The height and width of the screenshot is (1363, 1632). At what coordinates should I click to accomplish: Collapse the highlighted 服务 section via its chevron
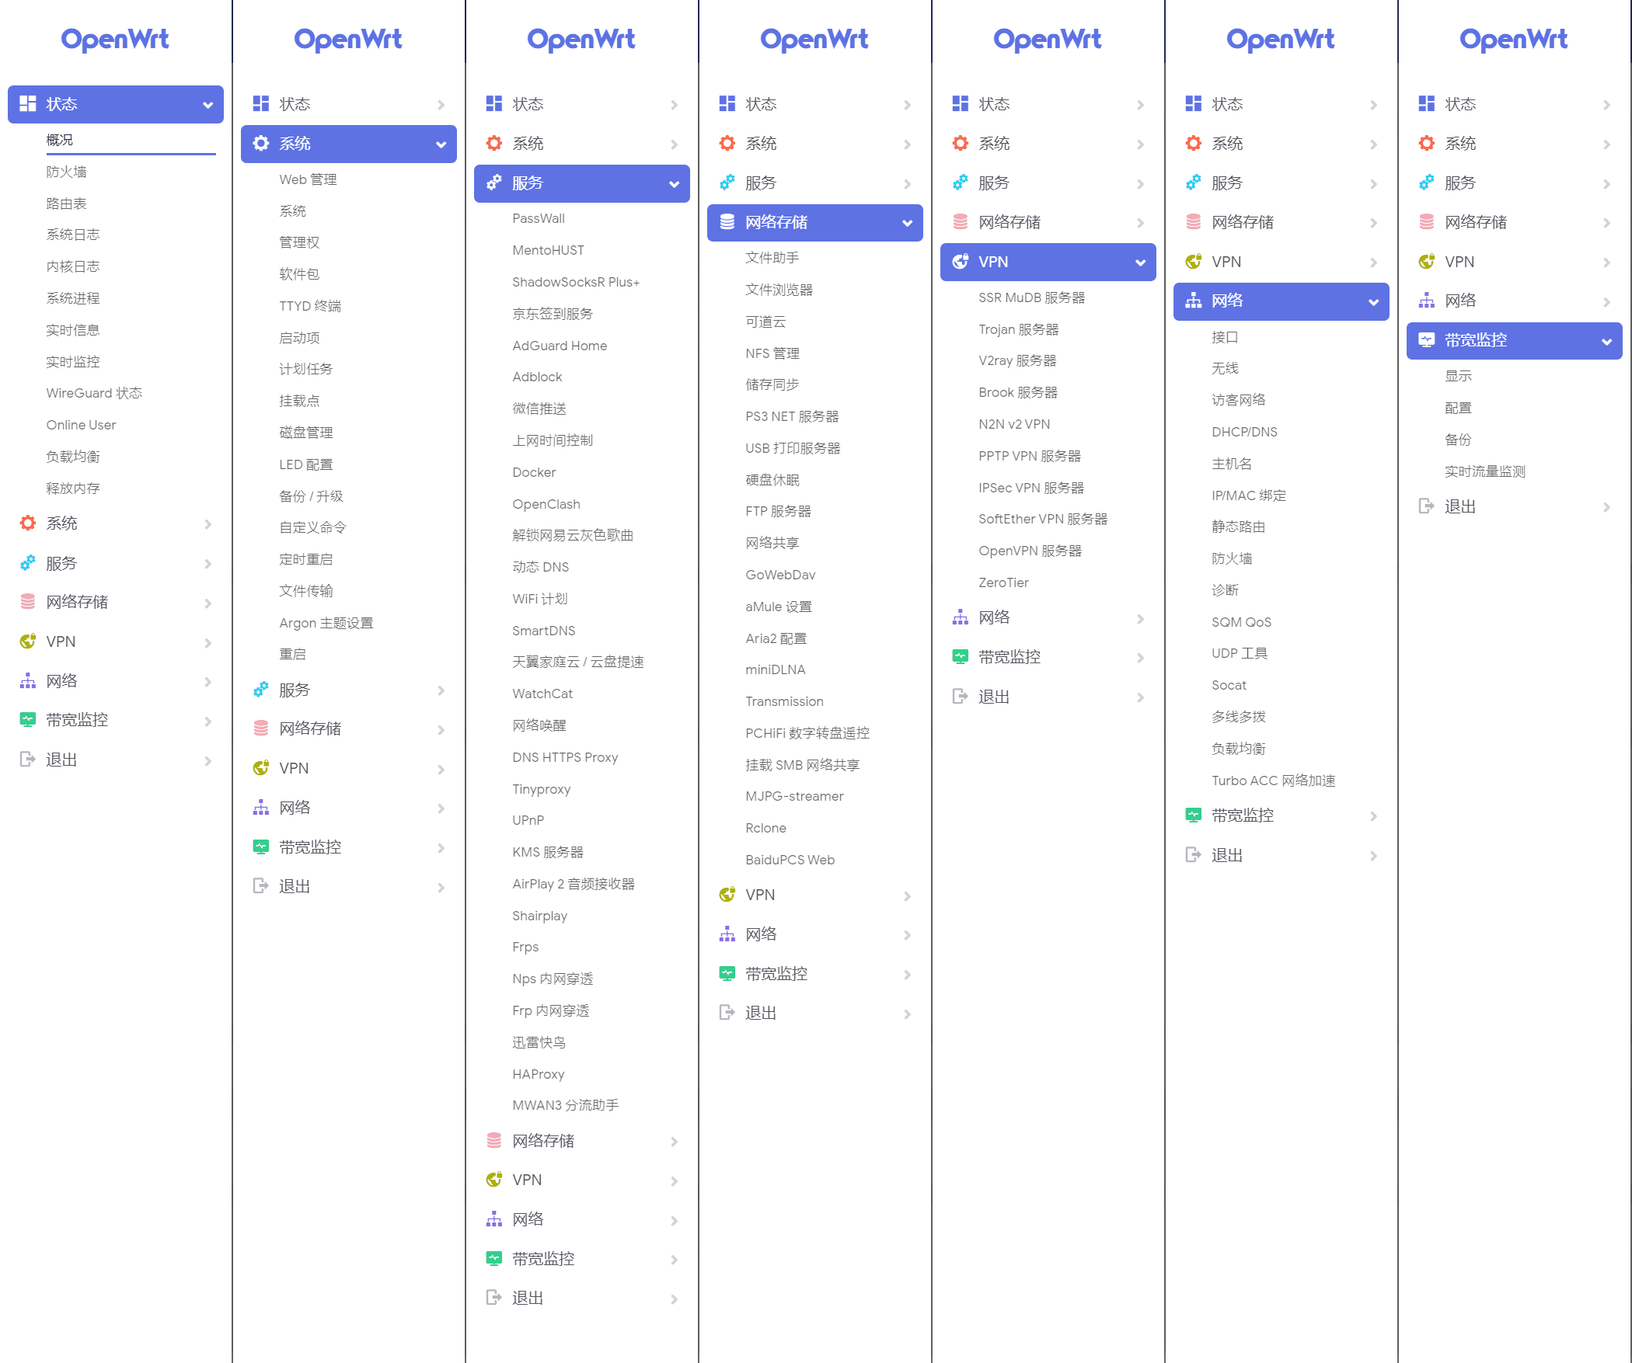coord(674,184)
